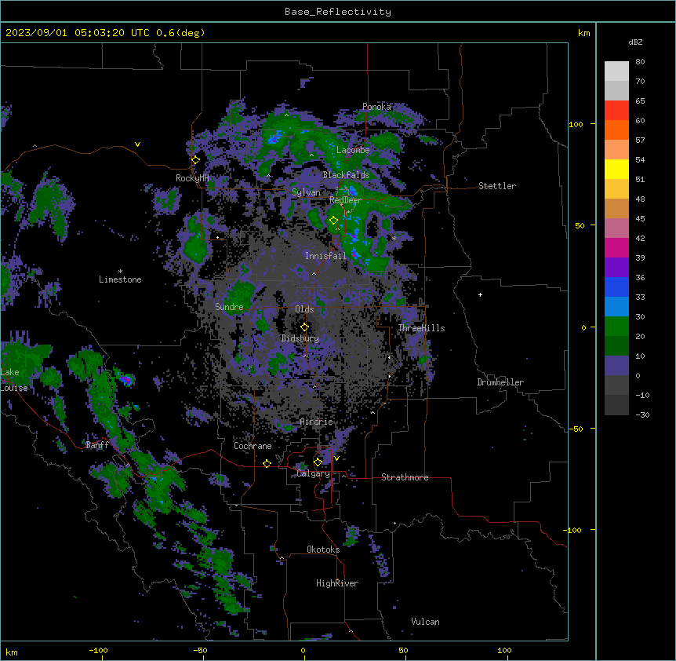
Task: Select the orange 60-57 dBZ legend swatch
Action: coord(616,130)
